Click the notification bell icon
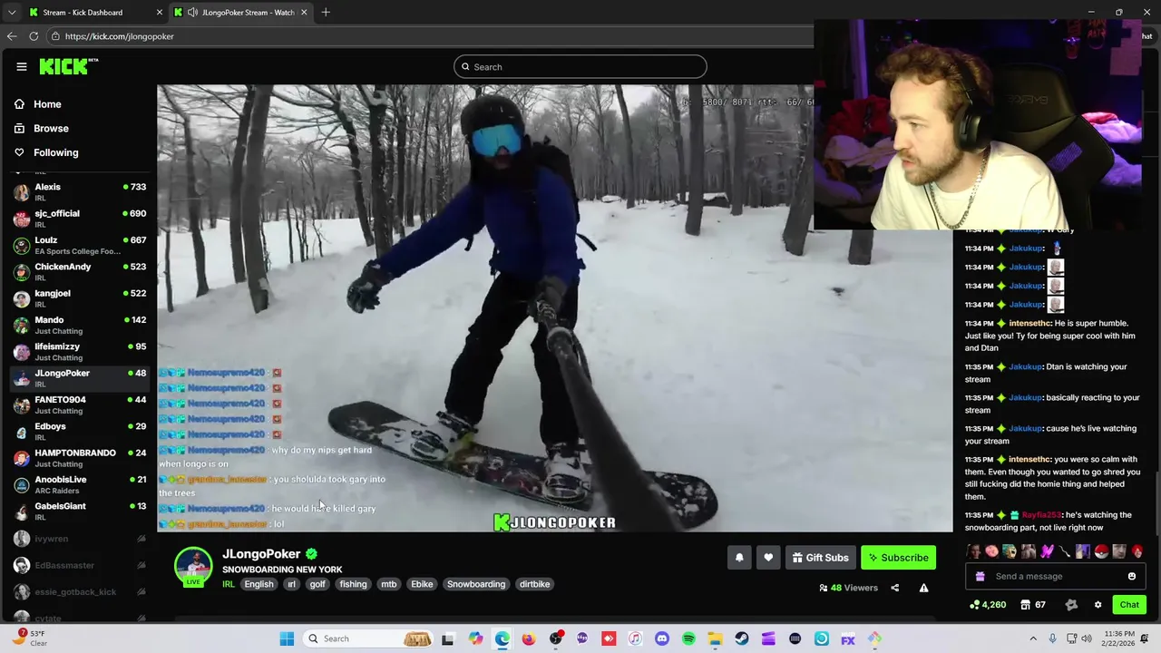The image size is (1161, 653). click(x=739, y=558)
